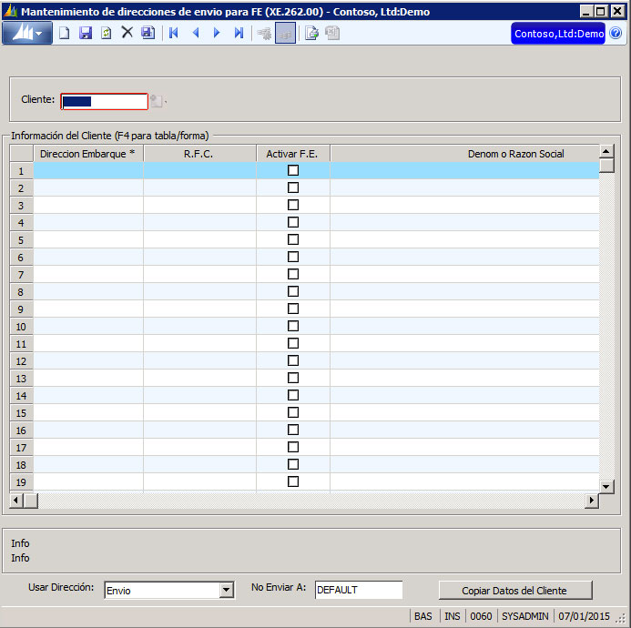Go to the previous record

pyautogui.click(x=195, y=33)
